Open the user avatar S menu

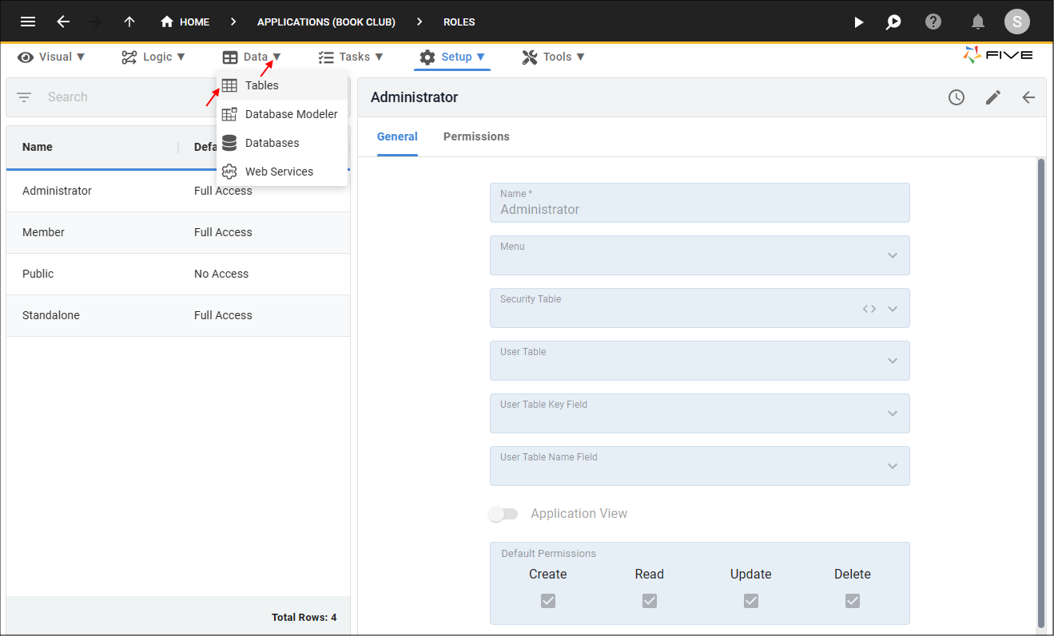[x=1017, y=22]
